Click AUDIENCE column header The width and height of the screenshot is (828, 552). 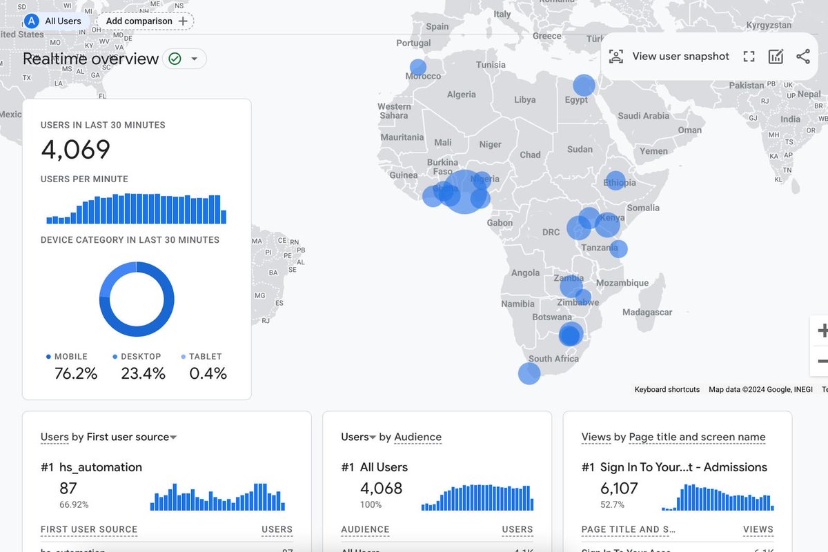(x=365, y=530)
